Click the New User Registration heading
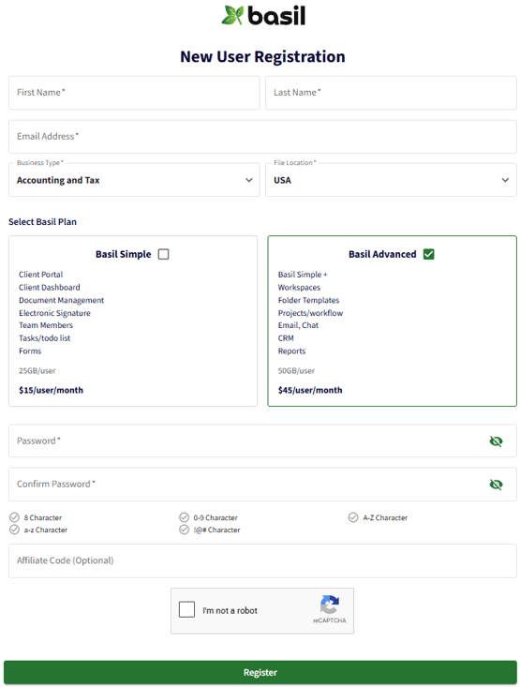520x687 pixels. pyautogui.click(x=263, y=56)
